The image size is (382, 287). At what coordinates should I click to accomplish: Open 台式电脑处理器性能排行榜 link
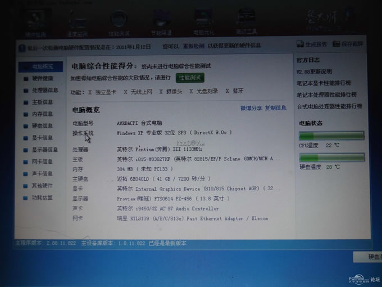(330, 106)
